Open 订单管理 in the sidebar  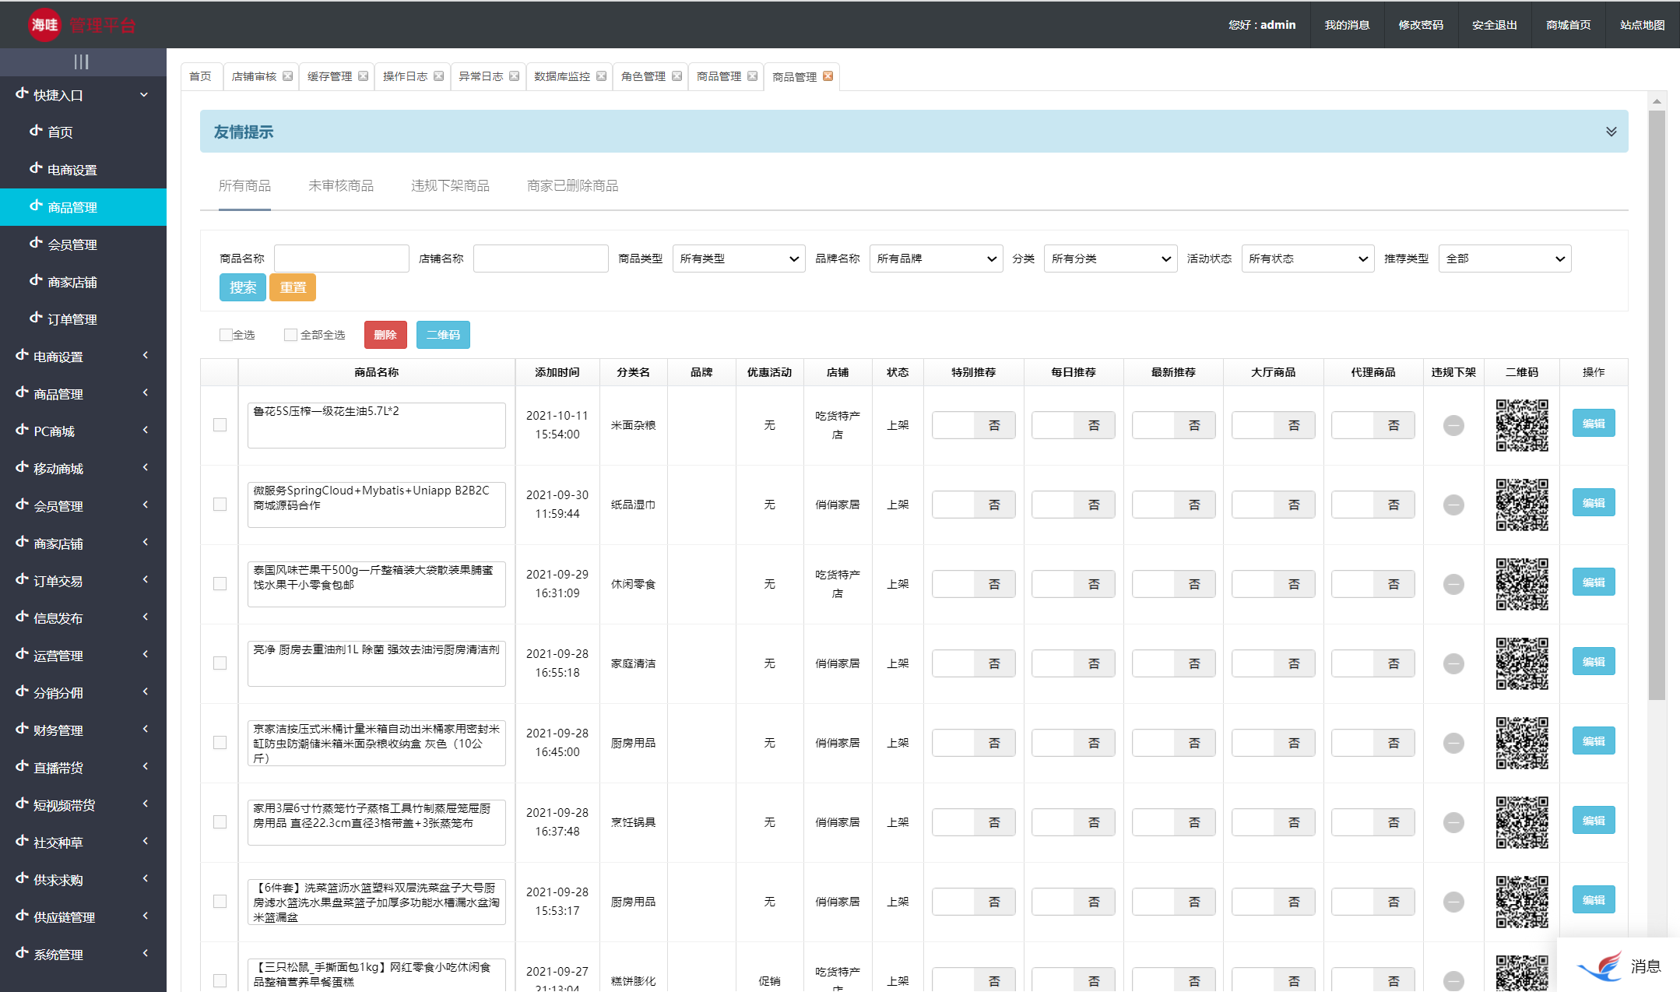click(83, 319)
